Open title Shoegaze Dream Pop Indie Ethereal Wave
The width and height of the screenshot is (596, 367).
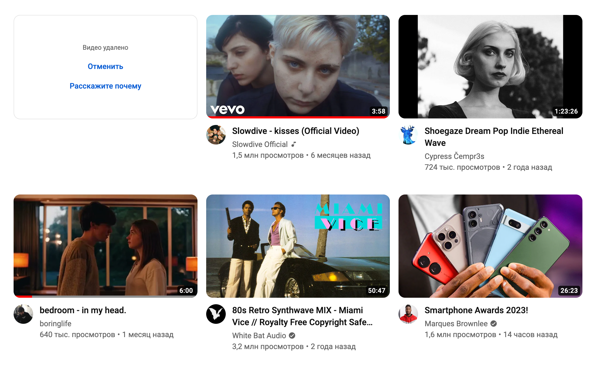click(x=494, y=137)
